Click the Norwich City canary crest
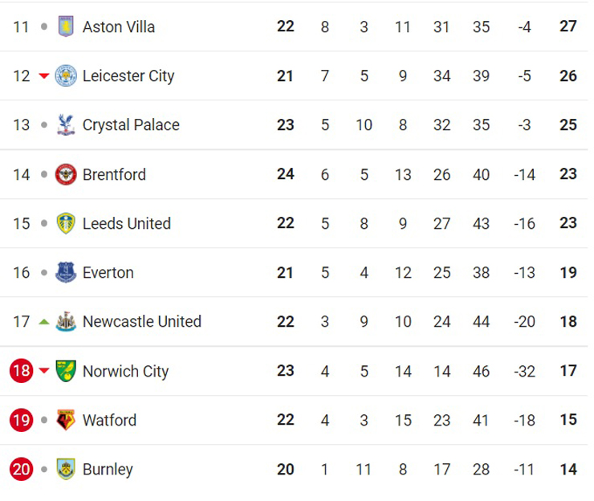 pyautogui.click(x=65, y=371)
